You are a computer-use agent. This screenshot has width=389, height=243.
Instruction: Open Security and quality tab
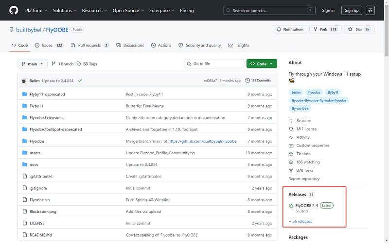point(200,45)
